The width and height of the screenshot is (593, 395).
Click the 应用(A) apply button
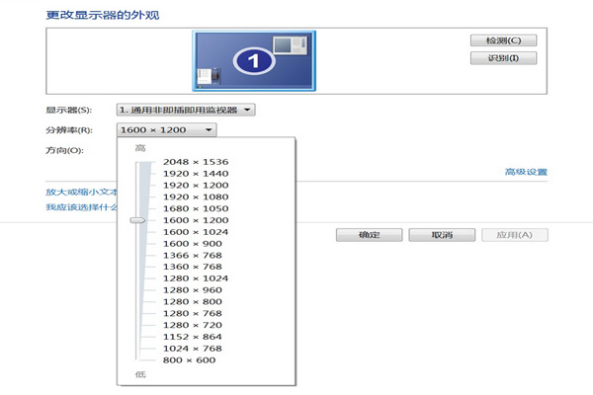coord(514,235)
